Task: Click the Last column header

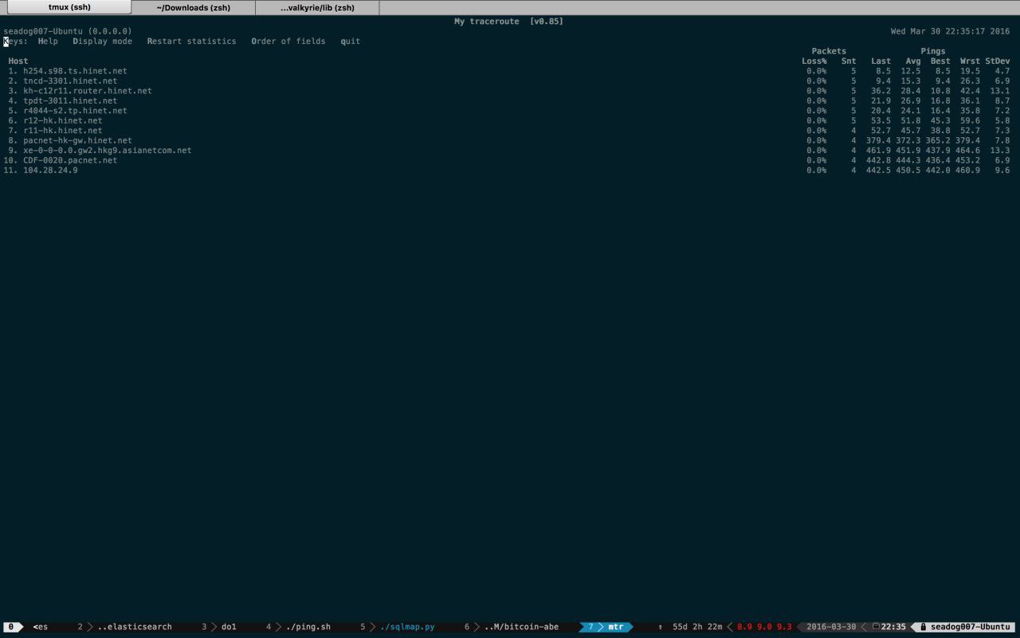Action: (881, 61)
